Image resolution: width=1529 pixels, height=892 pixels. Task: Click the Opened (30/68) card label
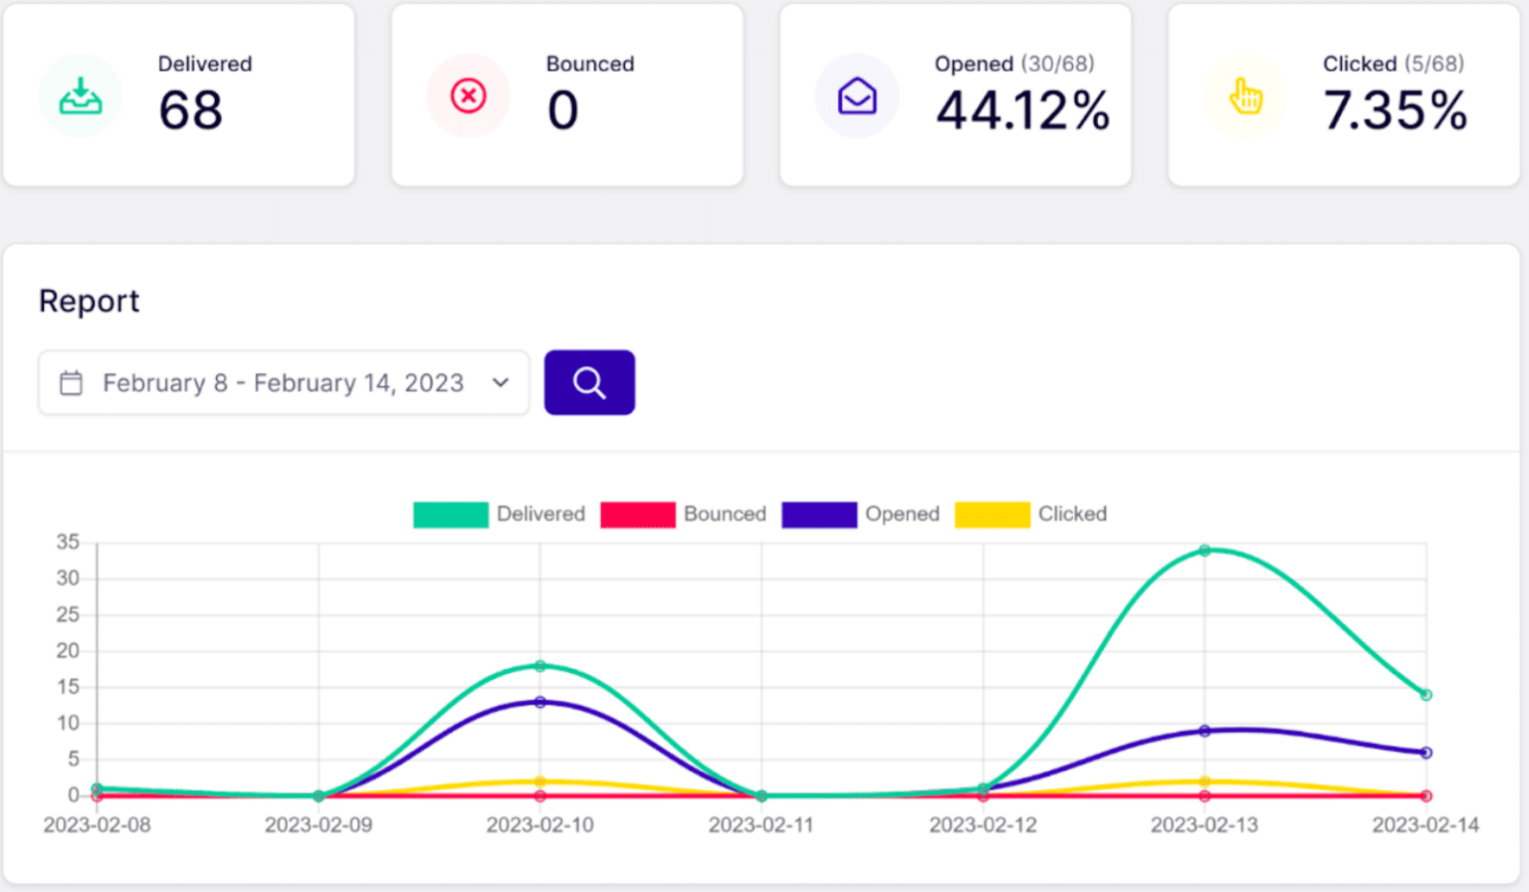coord(1014,64)
